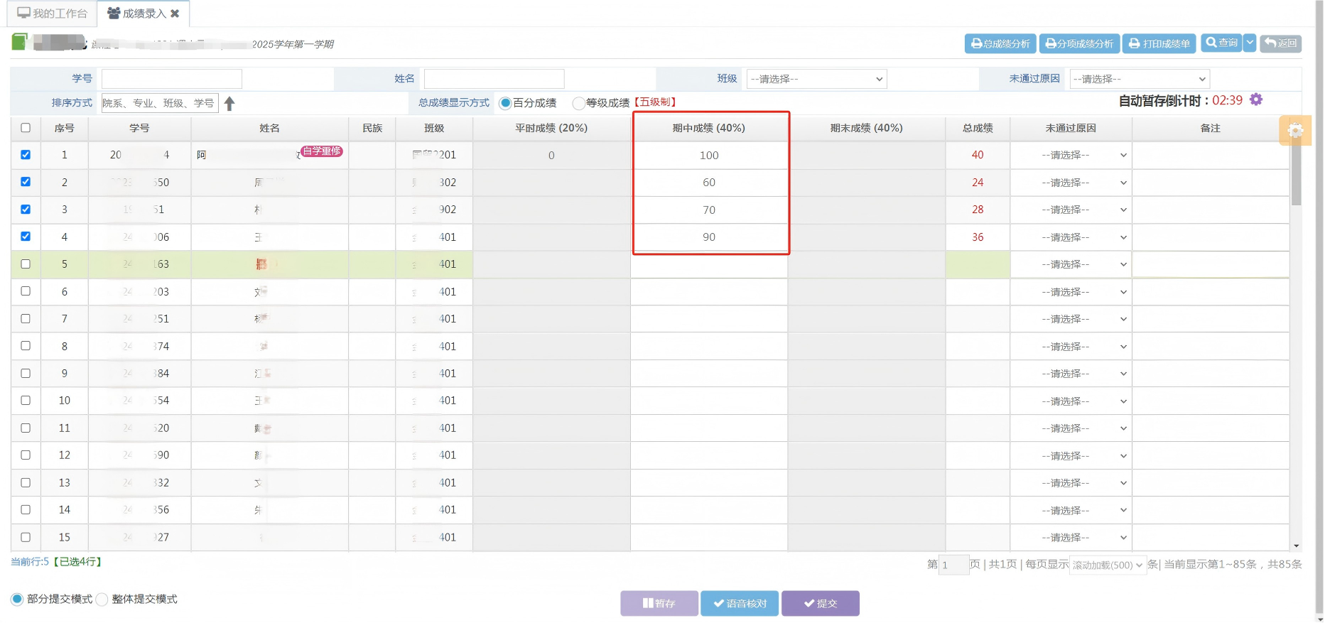This screenshot has width=1325, height=623.
Task: Click the 姓名 search input field
Action: click(494, 79)
